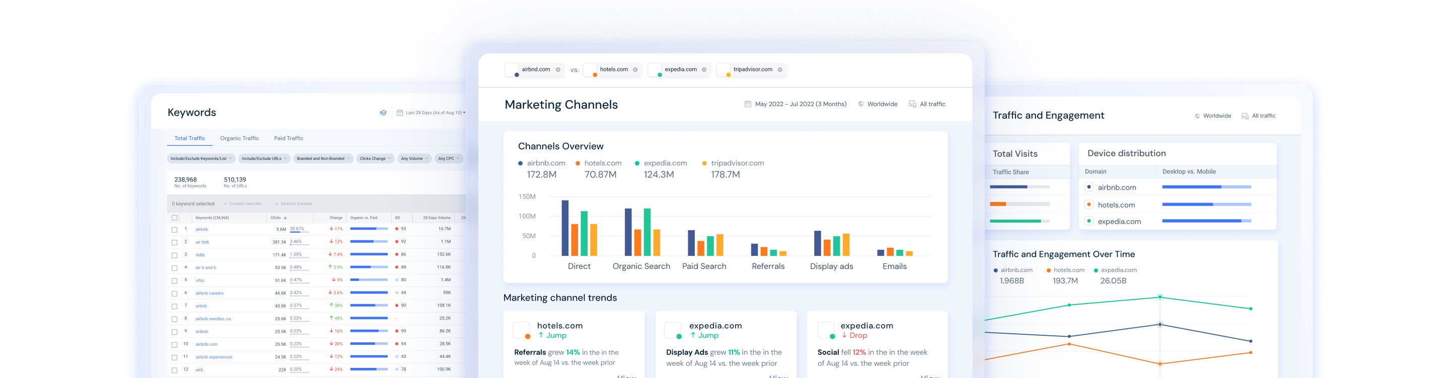Click globe icon in Traffic and Engagement header

pos(1197,116)
